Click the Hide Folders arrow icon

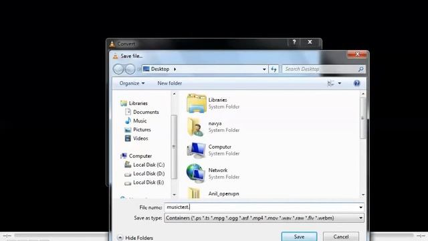[120, 238]
